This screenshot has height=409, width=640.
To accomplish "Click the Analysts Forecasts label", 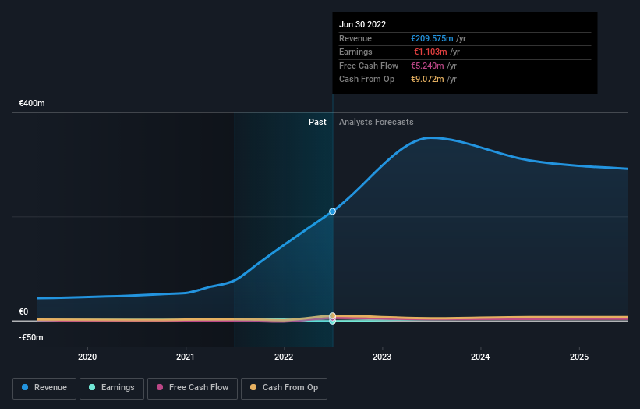I will tap(377, 122).
